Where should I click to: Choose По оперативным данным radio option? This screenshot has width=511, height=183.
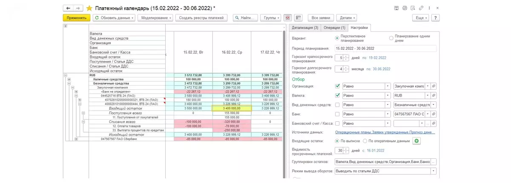[x=365, y=141]
